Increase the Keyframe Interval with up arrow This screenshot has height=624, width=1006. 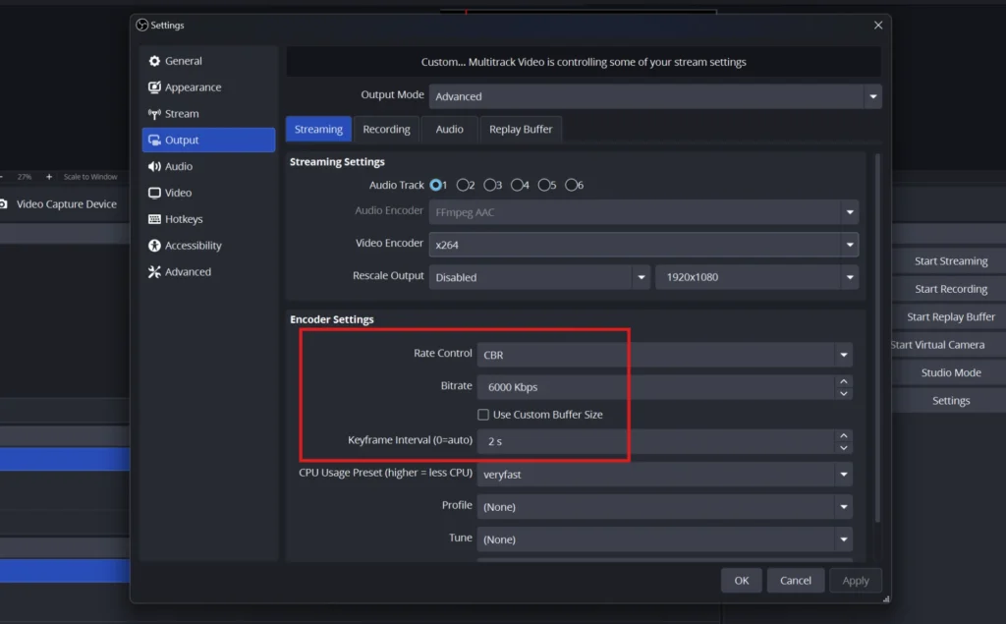coord(844,435)
